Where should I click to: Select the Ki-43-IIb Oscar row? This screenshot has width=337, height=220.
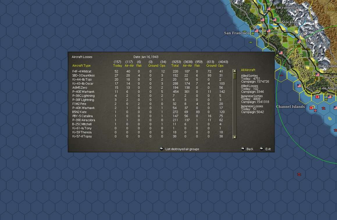[x=148, y=83]
